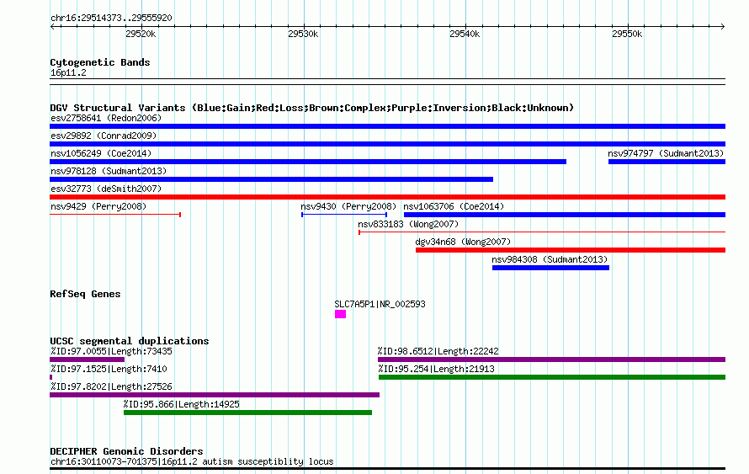
Task: Select the green %ID:95.254 Length:21913 duplication bar
Action: [552, 377]
